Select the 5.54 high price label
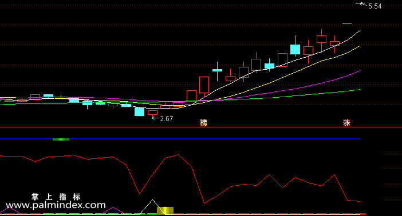Viewport: 402px width, 216px height. [375, 6]
